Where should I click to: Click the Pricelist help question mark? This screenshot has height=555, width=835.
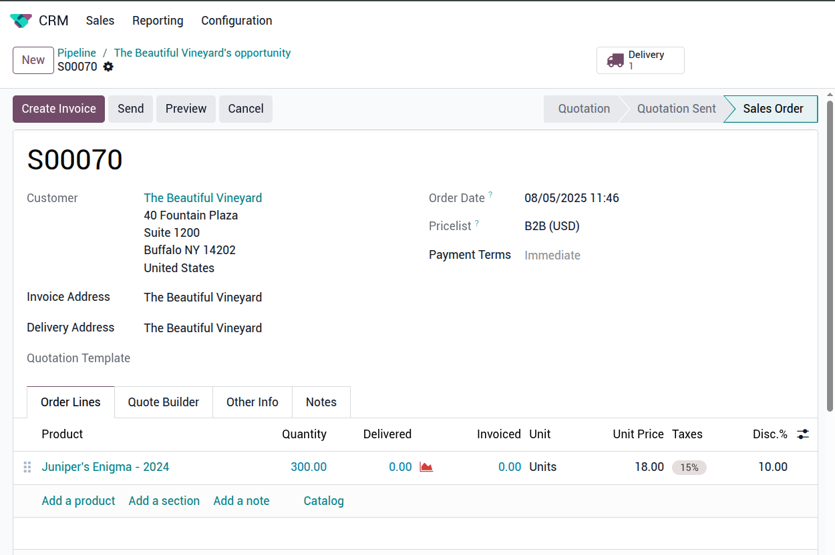point(477,223)
